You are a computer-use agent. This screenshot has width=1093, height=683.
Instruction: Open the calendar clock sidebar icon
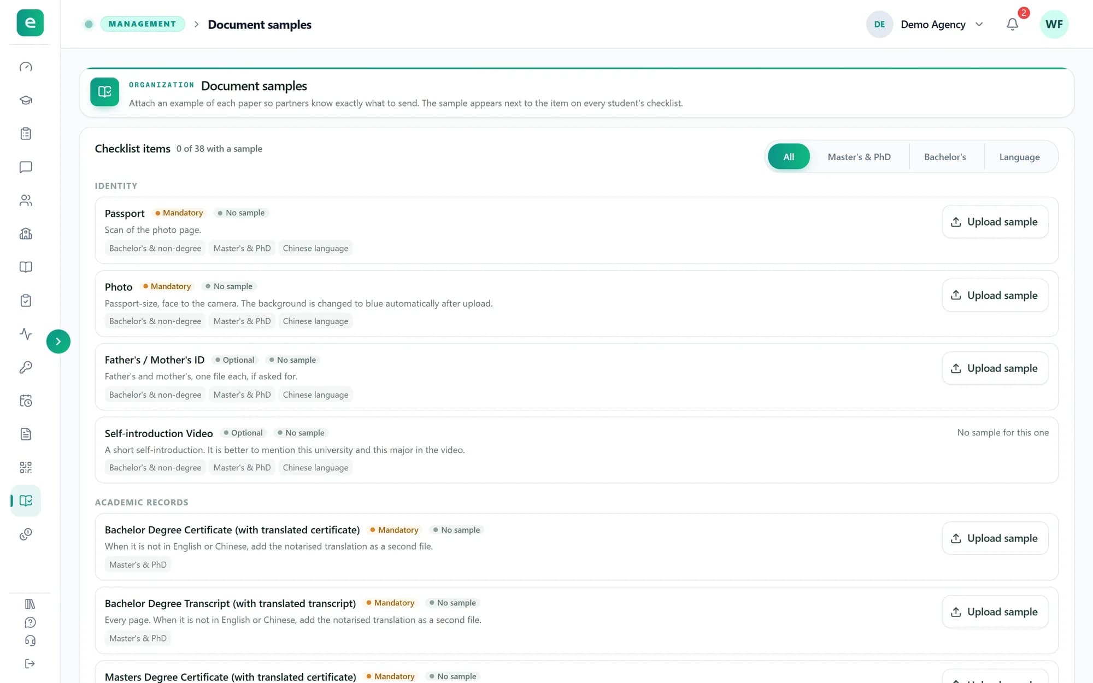26,401
